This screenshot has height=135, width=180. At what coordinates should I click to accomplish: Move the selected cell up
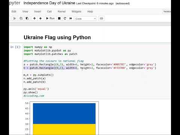coord(34,18)
